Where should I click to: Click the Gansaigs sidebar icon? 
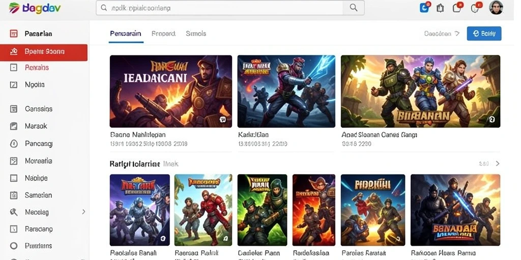pos(14,109)
